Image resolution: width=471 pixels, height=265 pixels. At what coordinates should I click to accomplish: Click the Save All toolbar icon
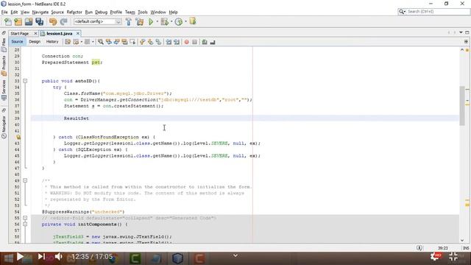point(39,21)
